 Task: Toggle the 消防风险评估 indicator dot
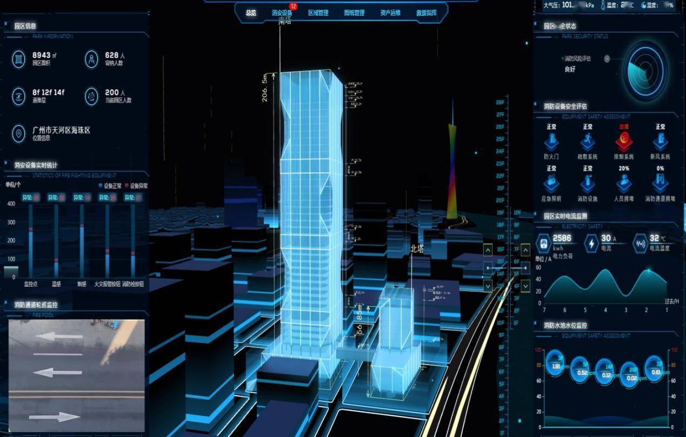[x=607, y=58]
